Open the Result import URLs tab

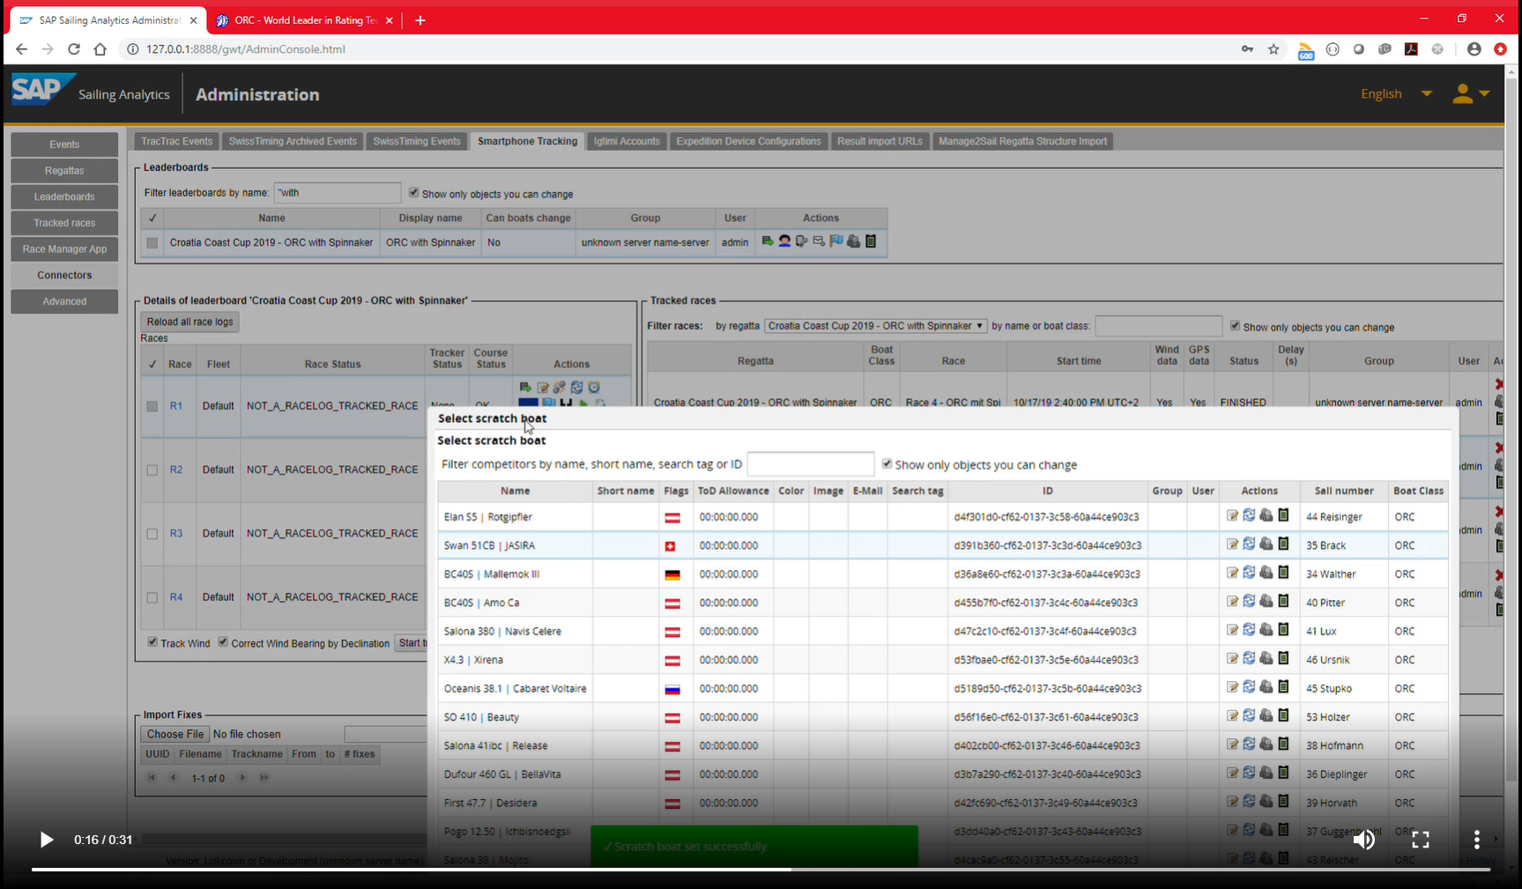pos(880,141)
